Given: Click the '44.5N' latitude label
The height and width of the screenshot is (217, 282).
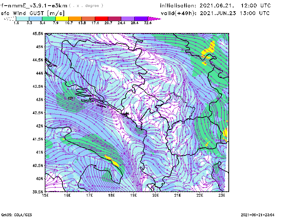Looking at the screenshot, I should [38, 60].
